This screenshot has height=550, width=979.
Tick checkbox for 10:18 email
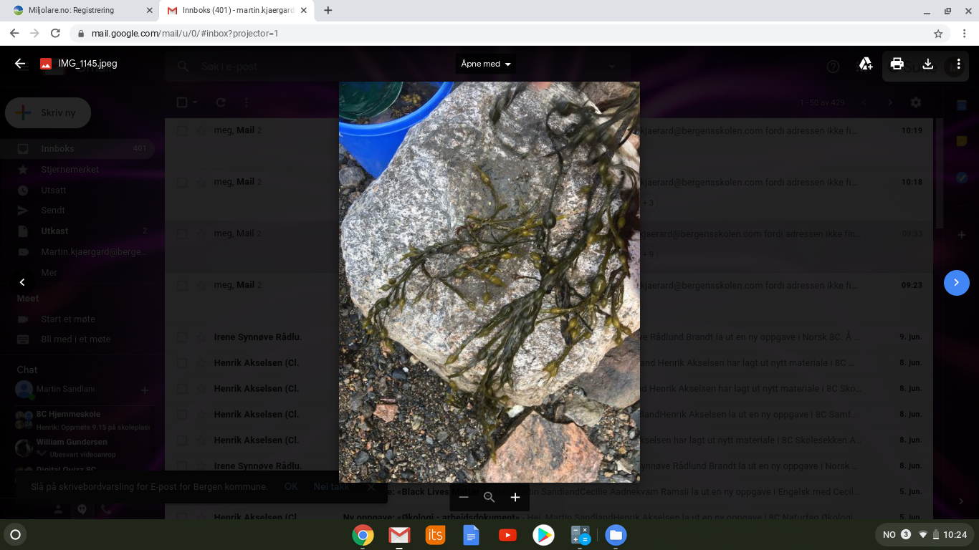182,183
